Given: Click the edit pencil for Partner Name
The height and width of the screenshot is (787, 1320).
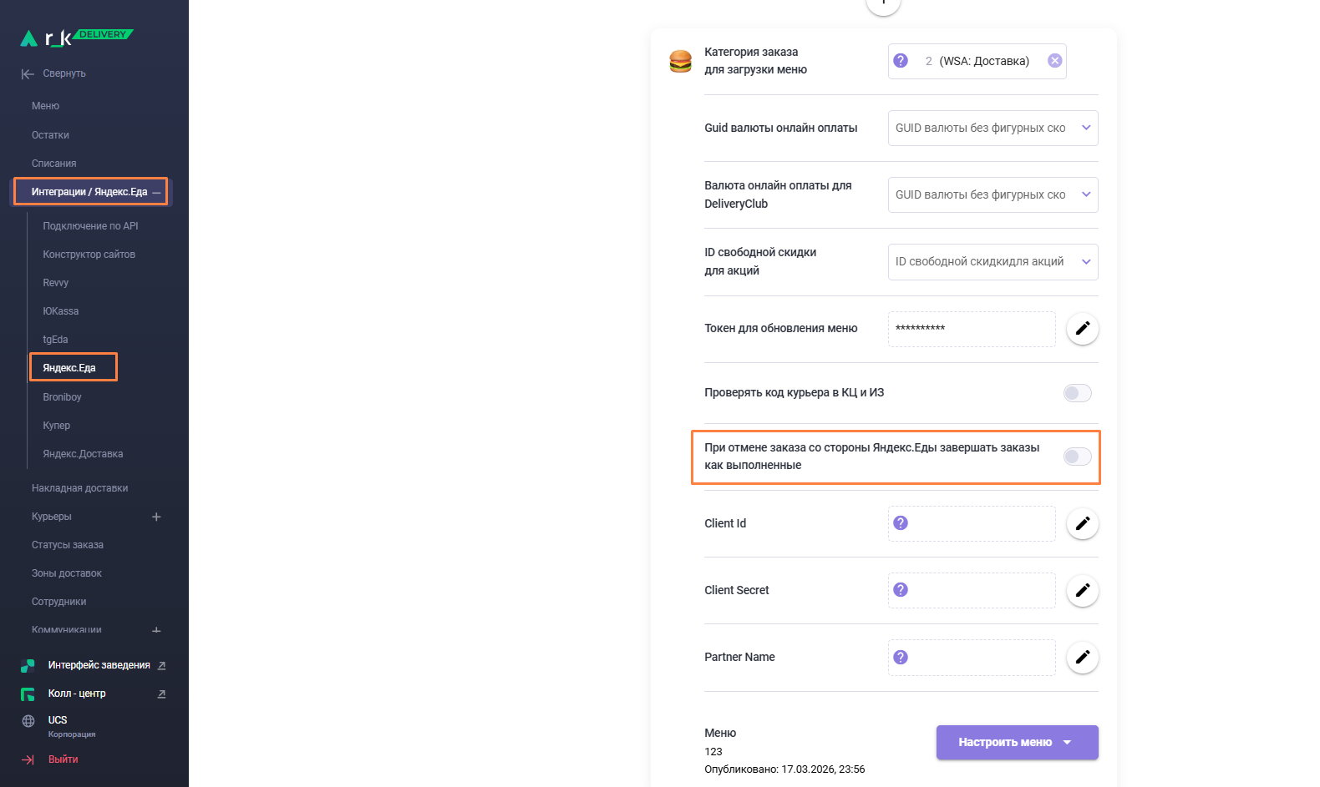Looking at the screenshot, I should coord(1082,658).
